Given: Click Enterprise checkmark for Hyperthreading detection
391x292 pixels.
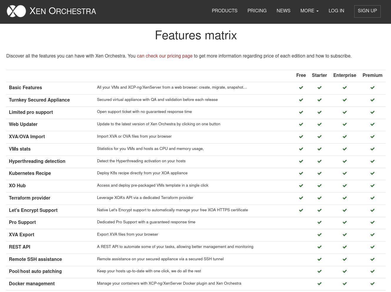Looking at the screenshot, I should [345, 161].
